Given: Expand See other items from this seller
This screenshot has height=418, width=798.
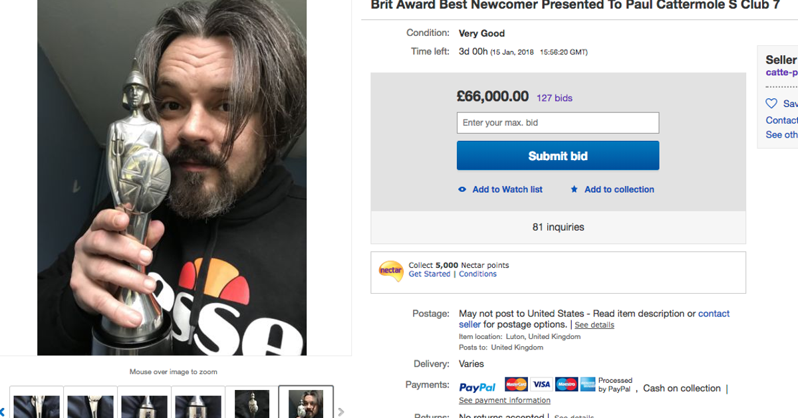Looking at the screenshot, I should coord(781,134).
